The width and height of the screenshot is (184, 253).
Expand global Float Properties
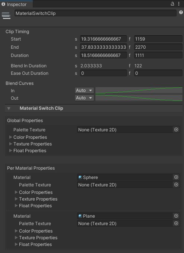click(x=11, y=151)
